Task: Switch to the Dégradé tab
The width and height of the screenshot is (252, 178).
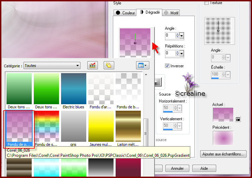Action: (x=149, y=12)
